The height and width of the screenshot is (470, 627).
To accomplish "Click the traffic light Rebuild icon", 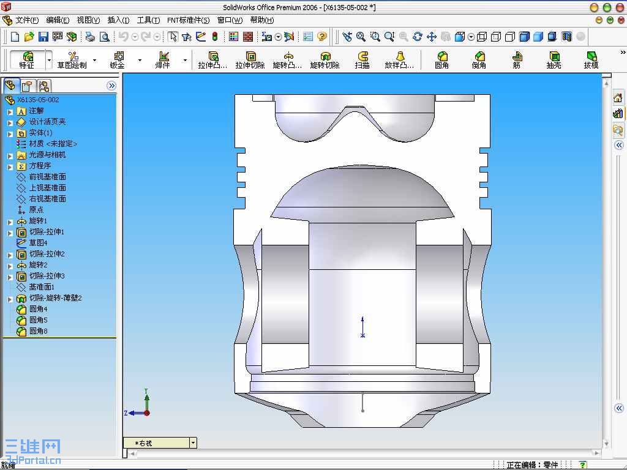I will click(x=215, y=37).
